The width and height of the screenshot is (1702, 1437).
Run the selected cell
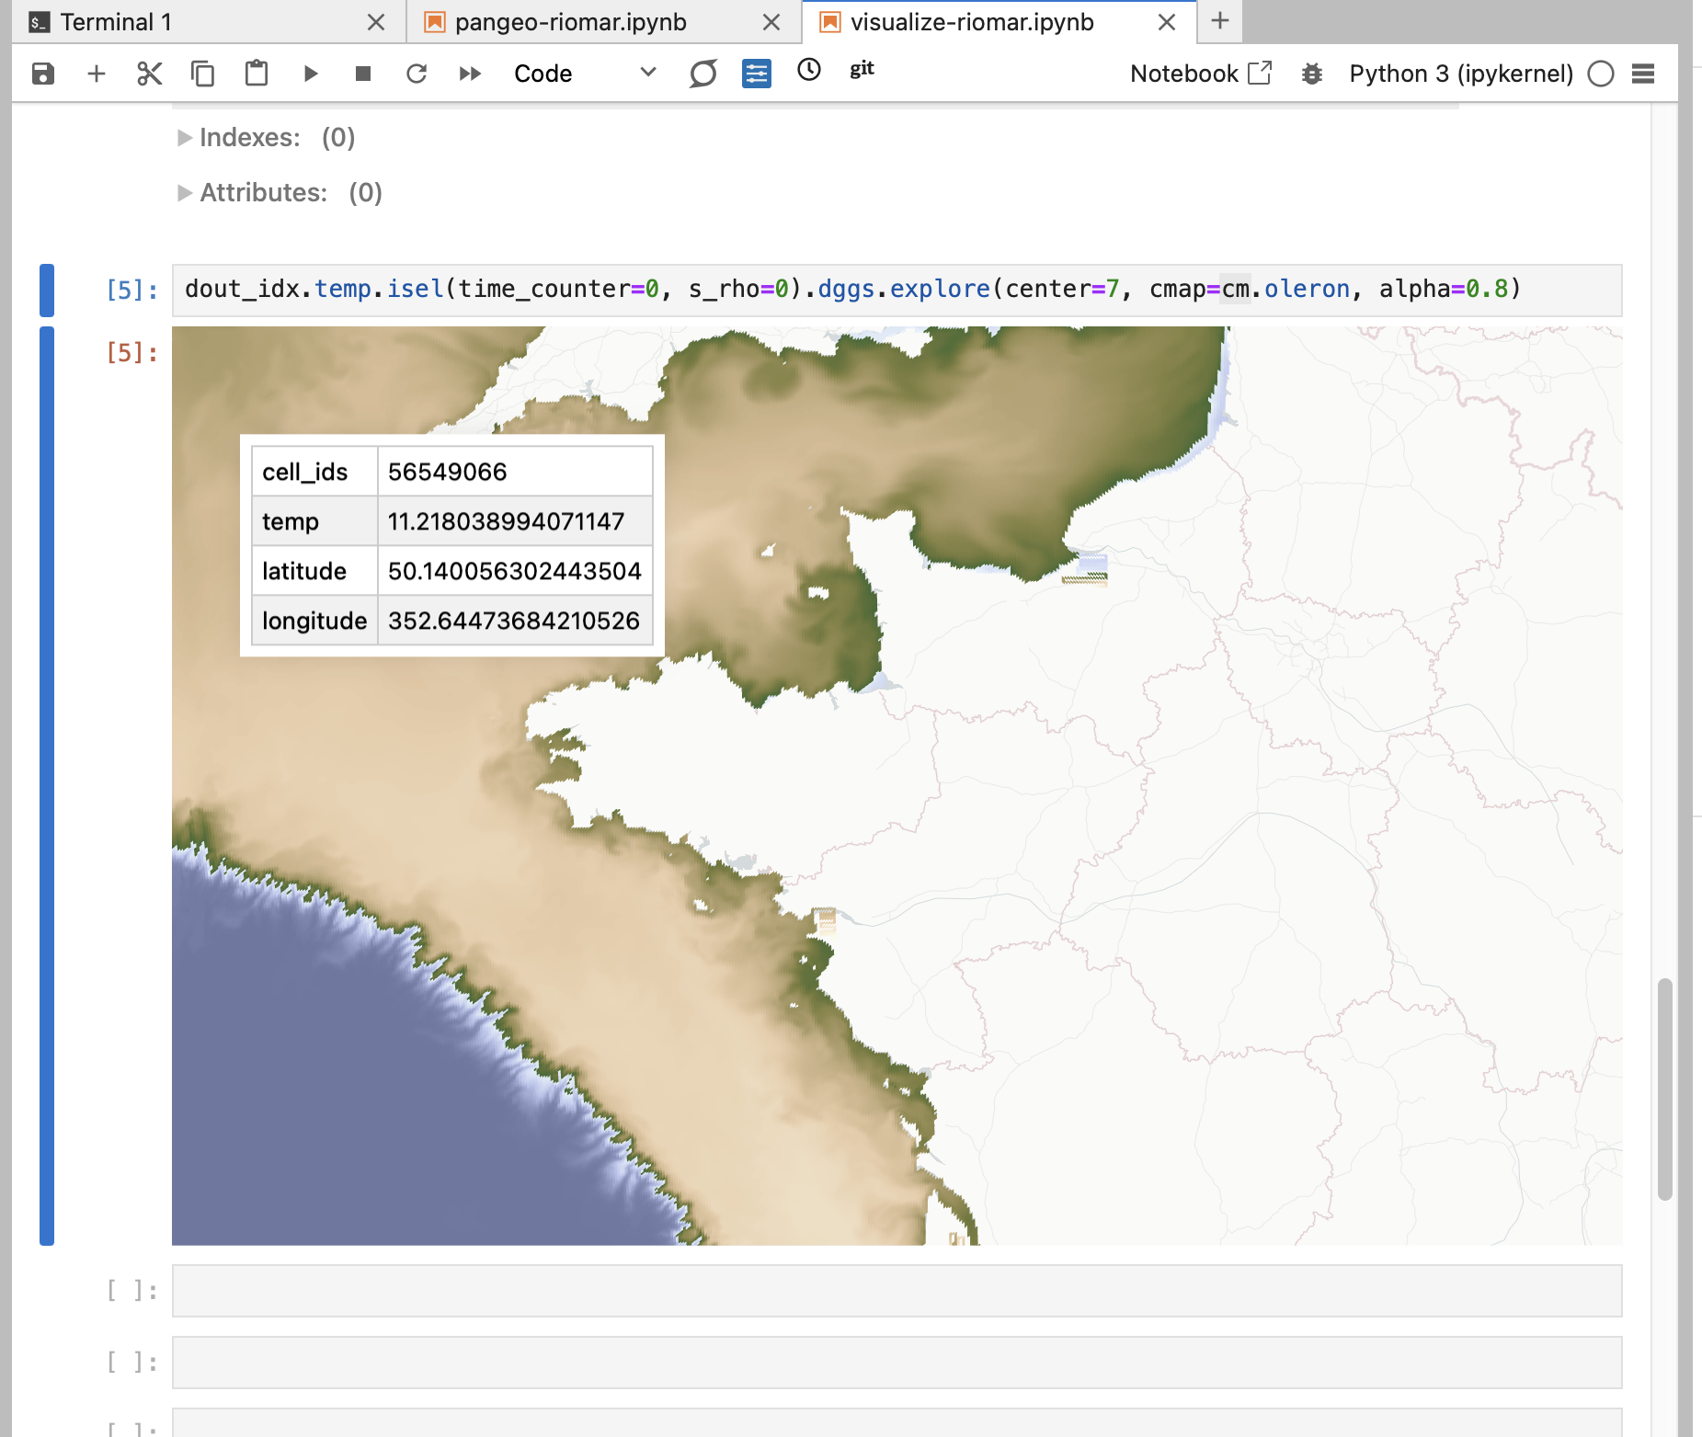point(310,74)
